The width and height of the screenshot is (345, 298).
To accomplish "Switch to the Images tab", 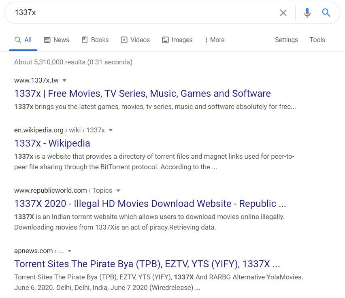I will pos(177,40).
